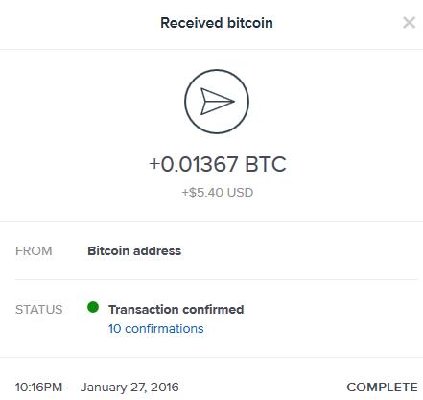This screenshot has width=423, height=400.
Task: Click the Transaction confirmed status text
Action: pos(176,310)
